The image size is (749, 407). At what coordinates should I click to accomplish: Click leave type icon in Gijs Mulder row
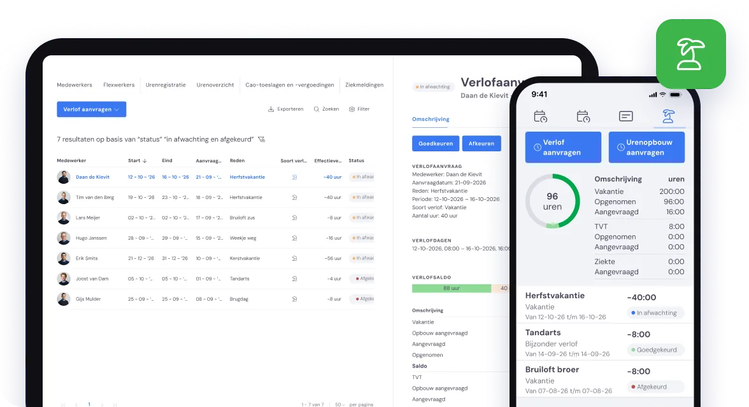click(295, 299)
